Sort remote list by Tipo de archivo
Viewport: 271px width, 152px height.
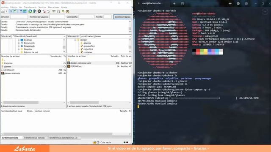pos(126,56)
